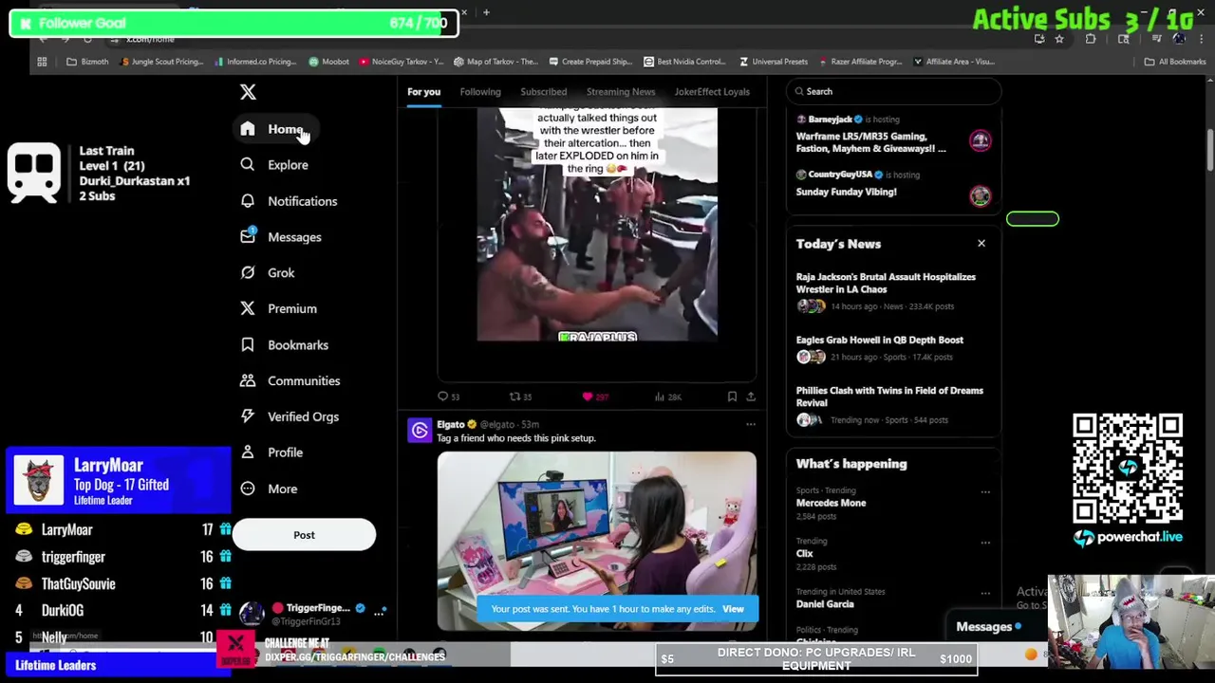Toggle the bookmark on the wrestler video post
Image resolution: width=1215 pixels, height=683 pixels.
point(732,397)
